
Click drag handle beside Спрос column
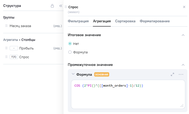click(6, 57)
